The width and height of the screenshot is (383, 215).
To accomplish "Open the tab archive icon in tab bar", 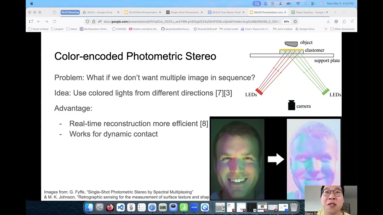I will (x=54, y=12).
